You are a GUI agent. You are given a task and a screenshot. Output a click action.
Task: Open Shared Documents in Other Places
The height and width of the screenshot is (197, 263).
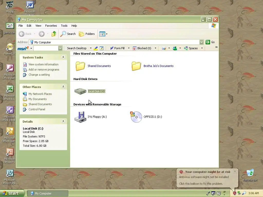40,104
